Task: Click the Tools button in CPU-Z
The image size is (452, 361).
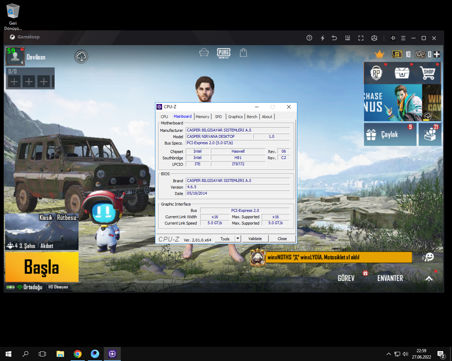Action: click(225, 239)
